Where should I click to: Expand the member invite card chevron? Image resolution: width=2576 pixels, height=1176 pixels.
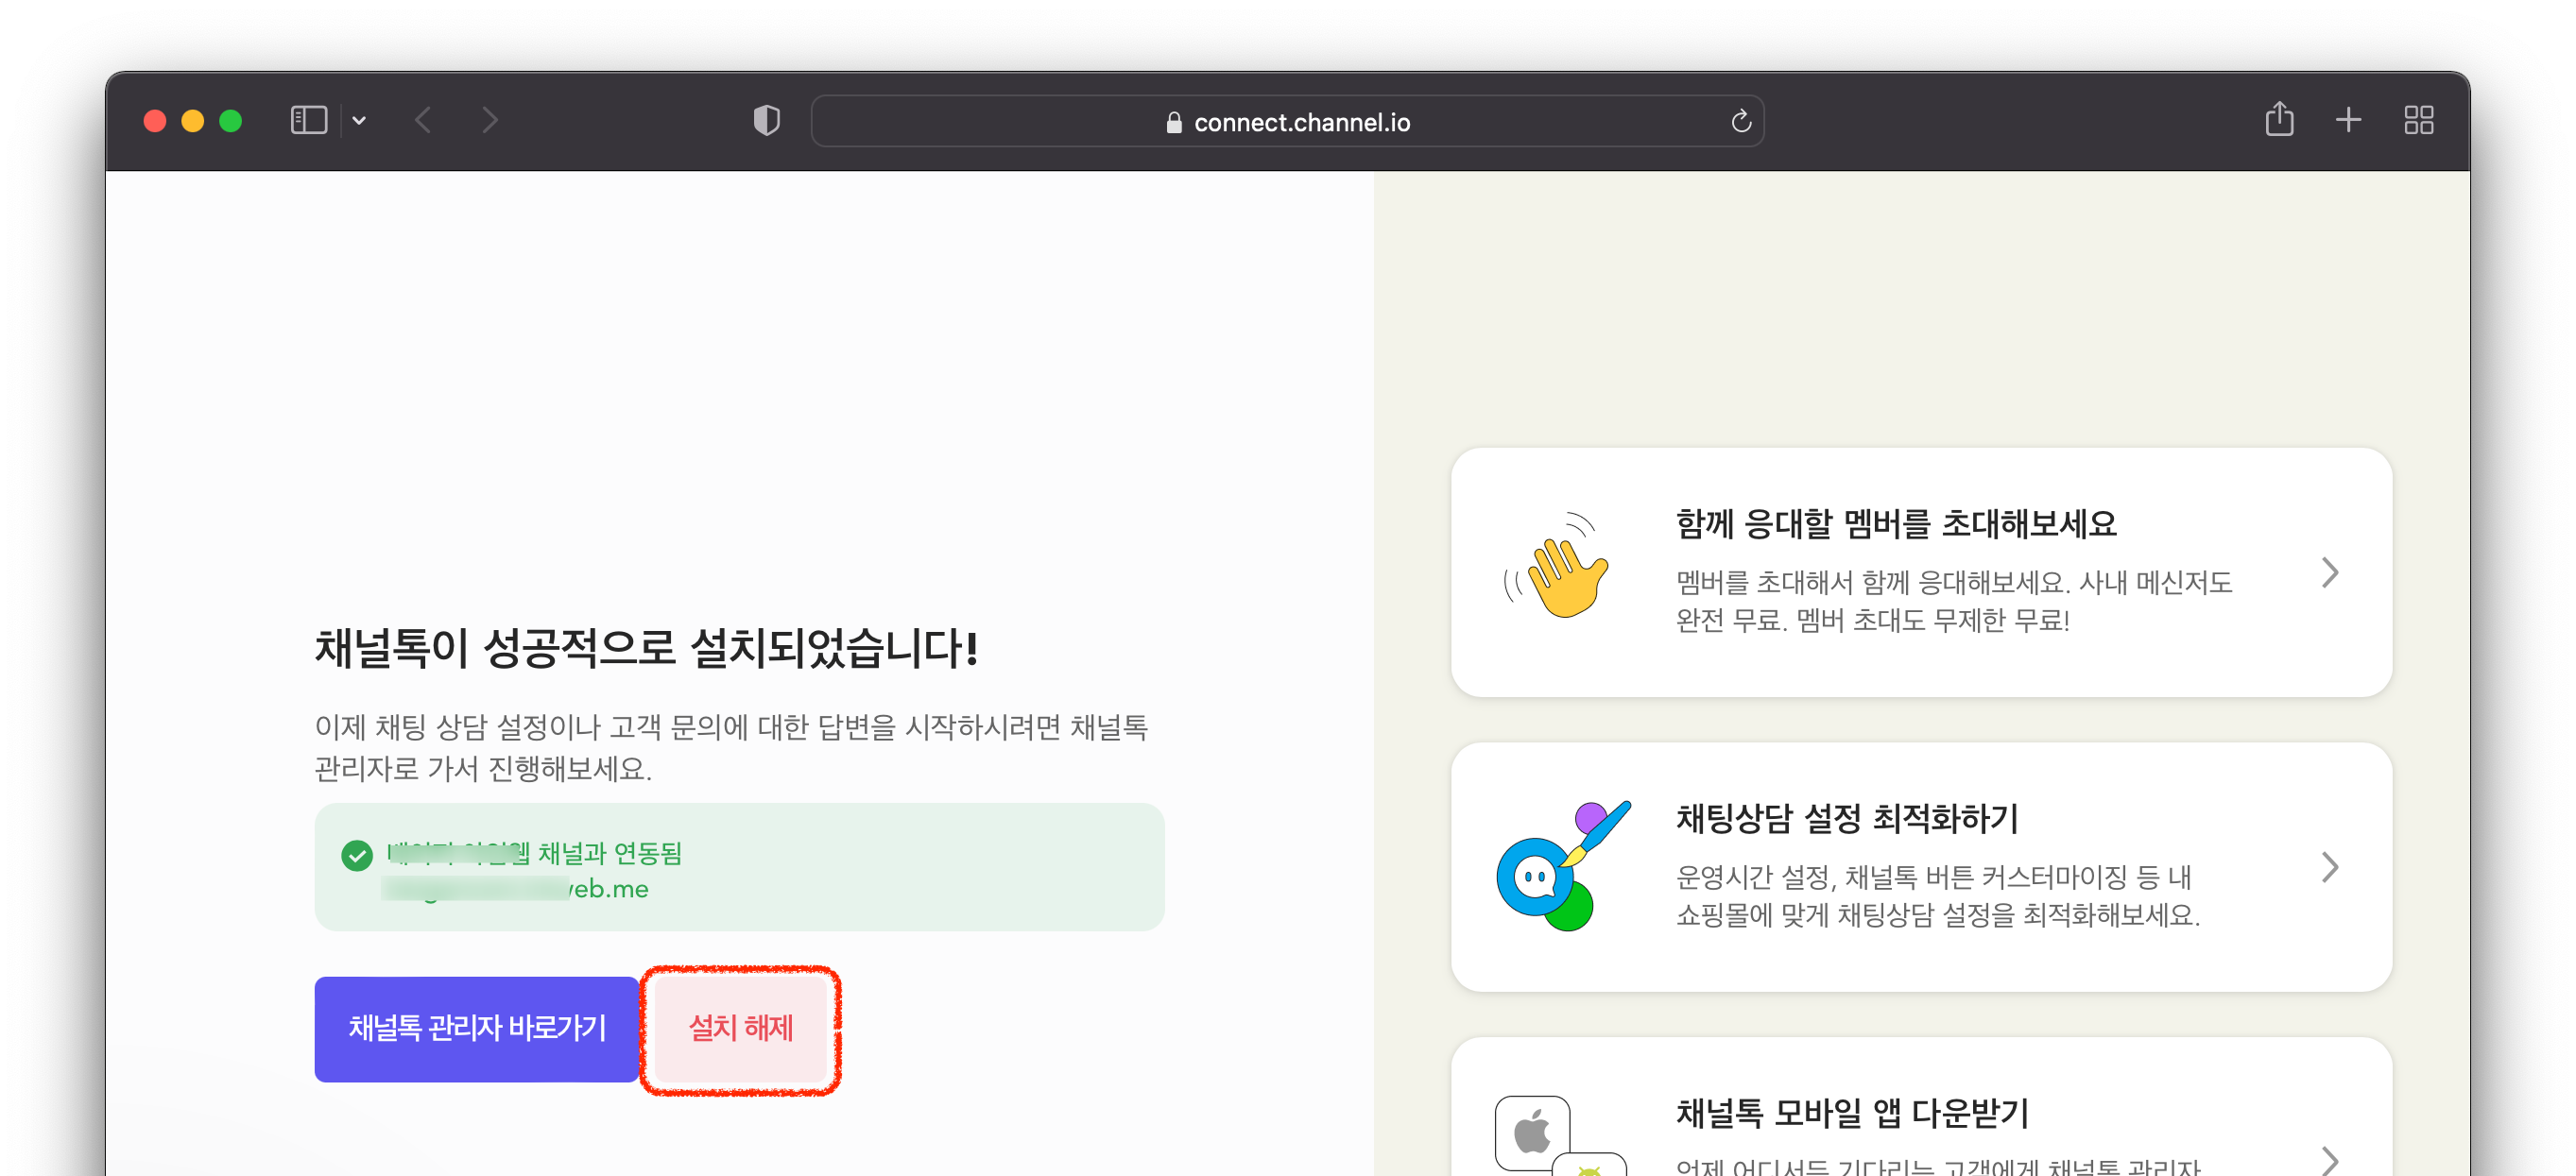(2329, 573)
